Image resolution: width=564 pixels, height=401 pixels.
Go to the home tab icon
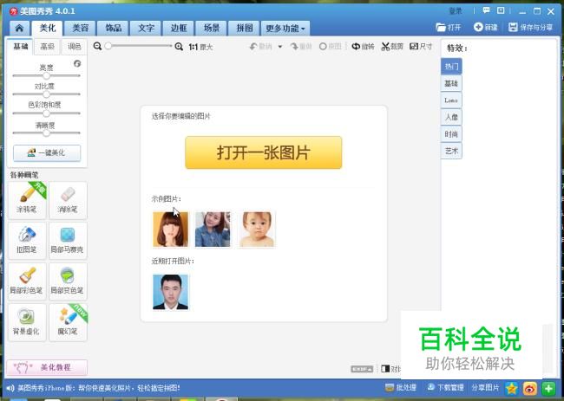pos(19,28)
